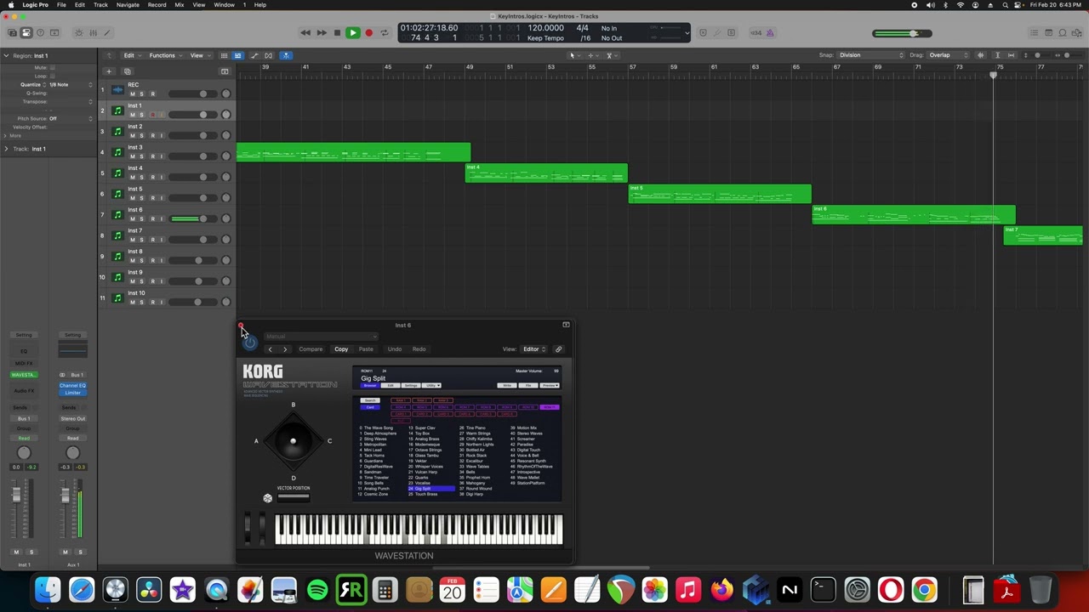The image size is (1089, 612).
Task: Open Google Chrome from the Dock
Action: click(x=924, y=589)
